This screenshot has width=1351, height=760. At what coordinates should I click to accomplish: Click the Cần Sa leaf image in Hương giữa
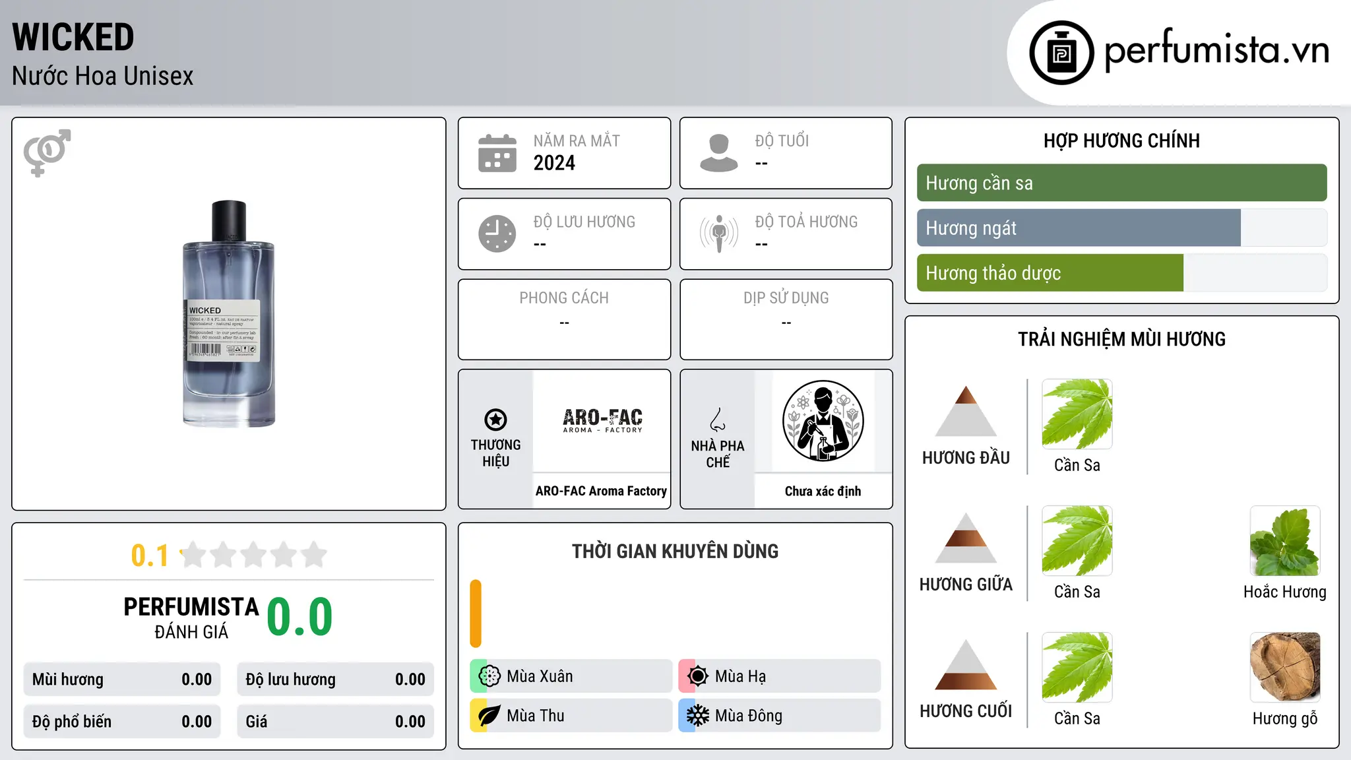point(1077,541)
